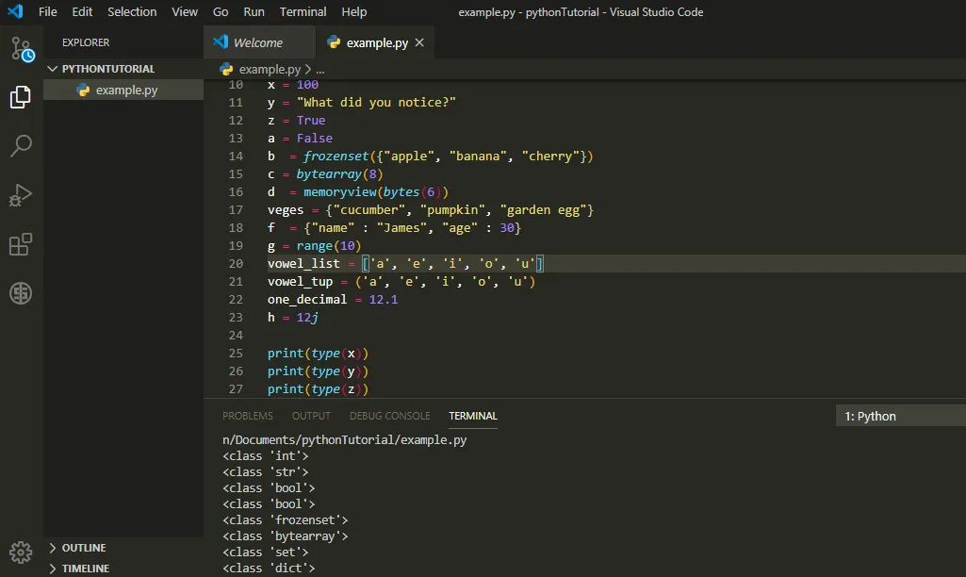This screenshot has width=966, height=577.
Task: Place cursor on vowel_list variable name
Action: (303, 264)
